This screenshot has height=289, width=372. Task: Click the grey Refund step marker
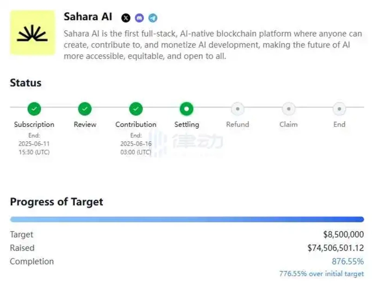[238, 109]
